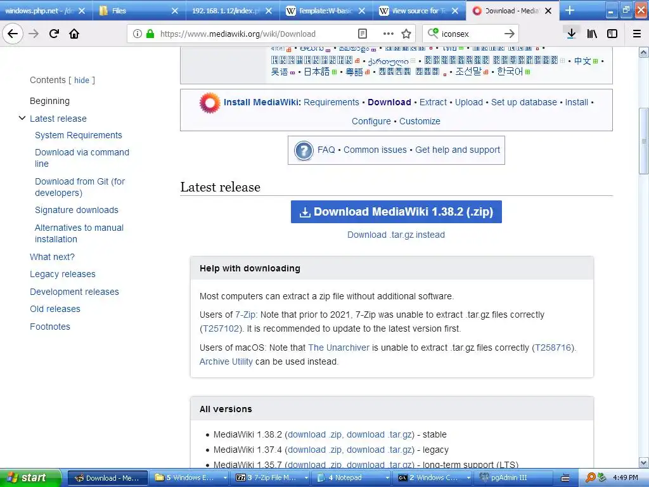Toggle reader view icon in address bar
Image resolution: width=649 pixels, height=487 pixels.
[x=362, y=34]
